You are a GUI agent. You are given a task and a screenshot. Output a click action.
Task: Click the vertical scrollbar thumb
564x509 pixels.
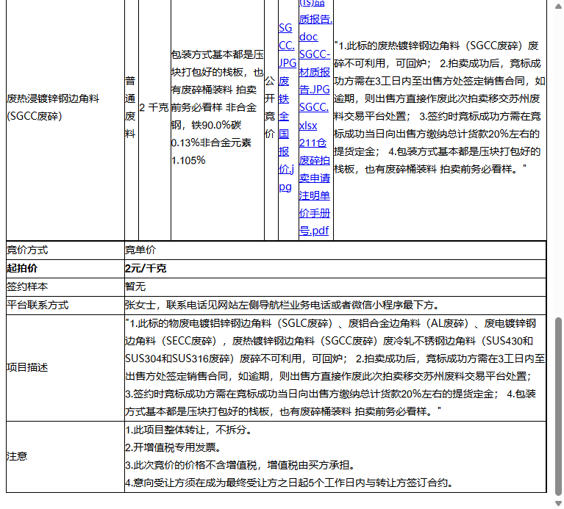click(559, 407)
